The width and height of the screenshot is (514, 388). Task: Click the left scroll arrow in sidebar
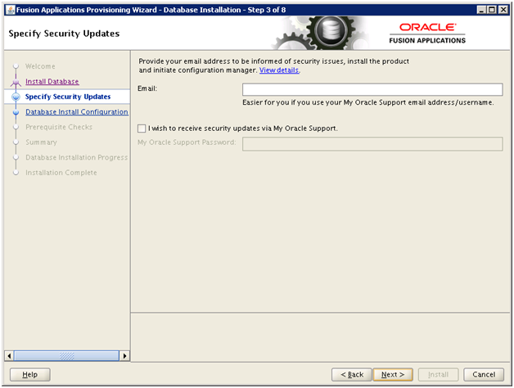click(x=9, y=356)
